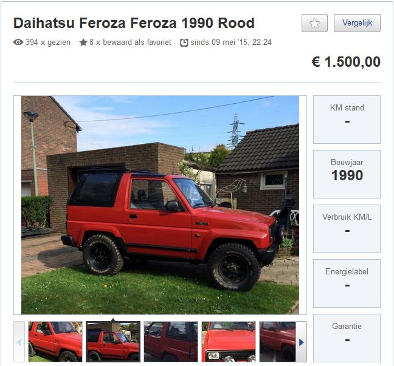This screenshot has height=366, width=394.
Task: Click the Energielabel info box
Action: (347, 283)
